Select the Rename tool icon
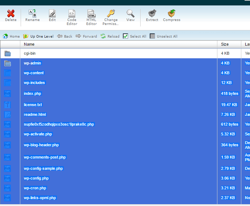250x206 pixels. 32,13
